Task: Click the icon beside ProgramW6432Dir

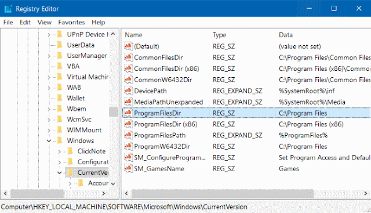Action: (128, 146)
